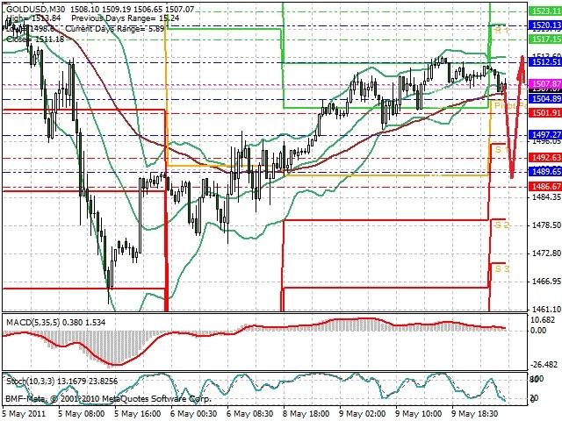
Task: Select the 1512.51 blue price label
Action: 545,62
